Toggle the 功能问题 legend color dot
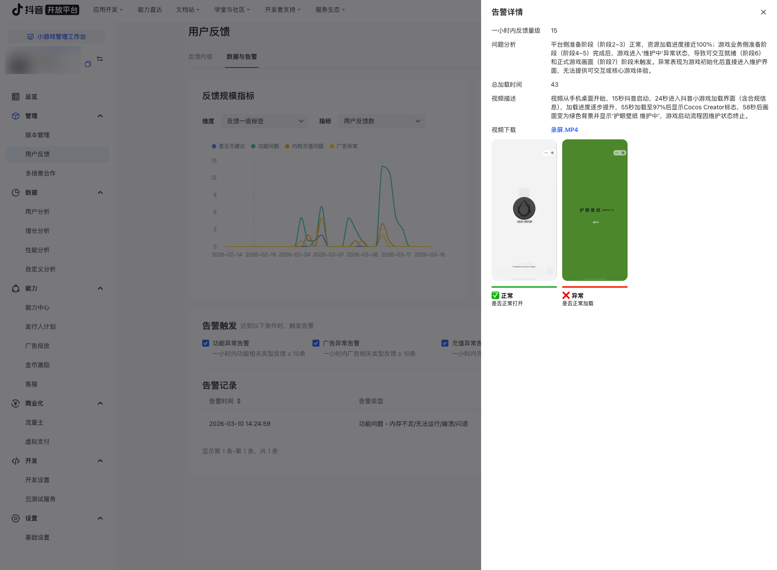Image resolution: width=777 pixels, height=570 pixels. click(253, 146)
